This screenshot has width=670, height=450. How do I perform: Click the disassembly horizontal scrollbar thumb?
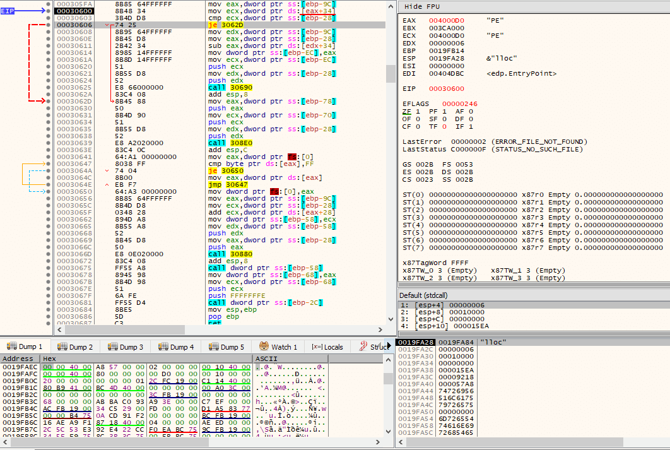[x=125, y=329]
